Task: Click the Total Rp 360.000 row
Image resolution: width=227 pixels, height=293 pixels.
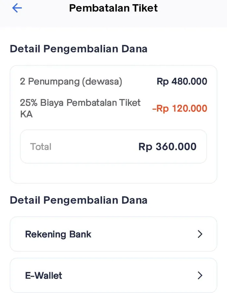Action: coord(113,146)
